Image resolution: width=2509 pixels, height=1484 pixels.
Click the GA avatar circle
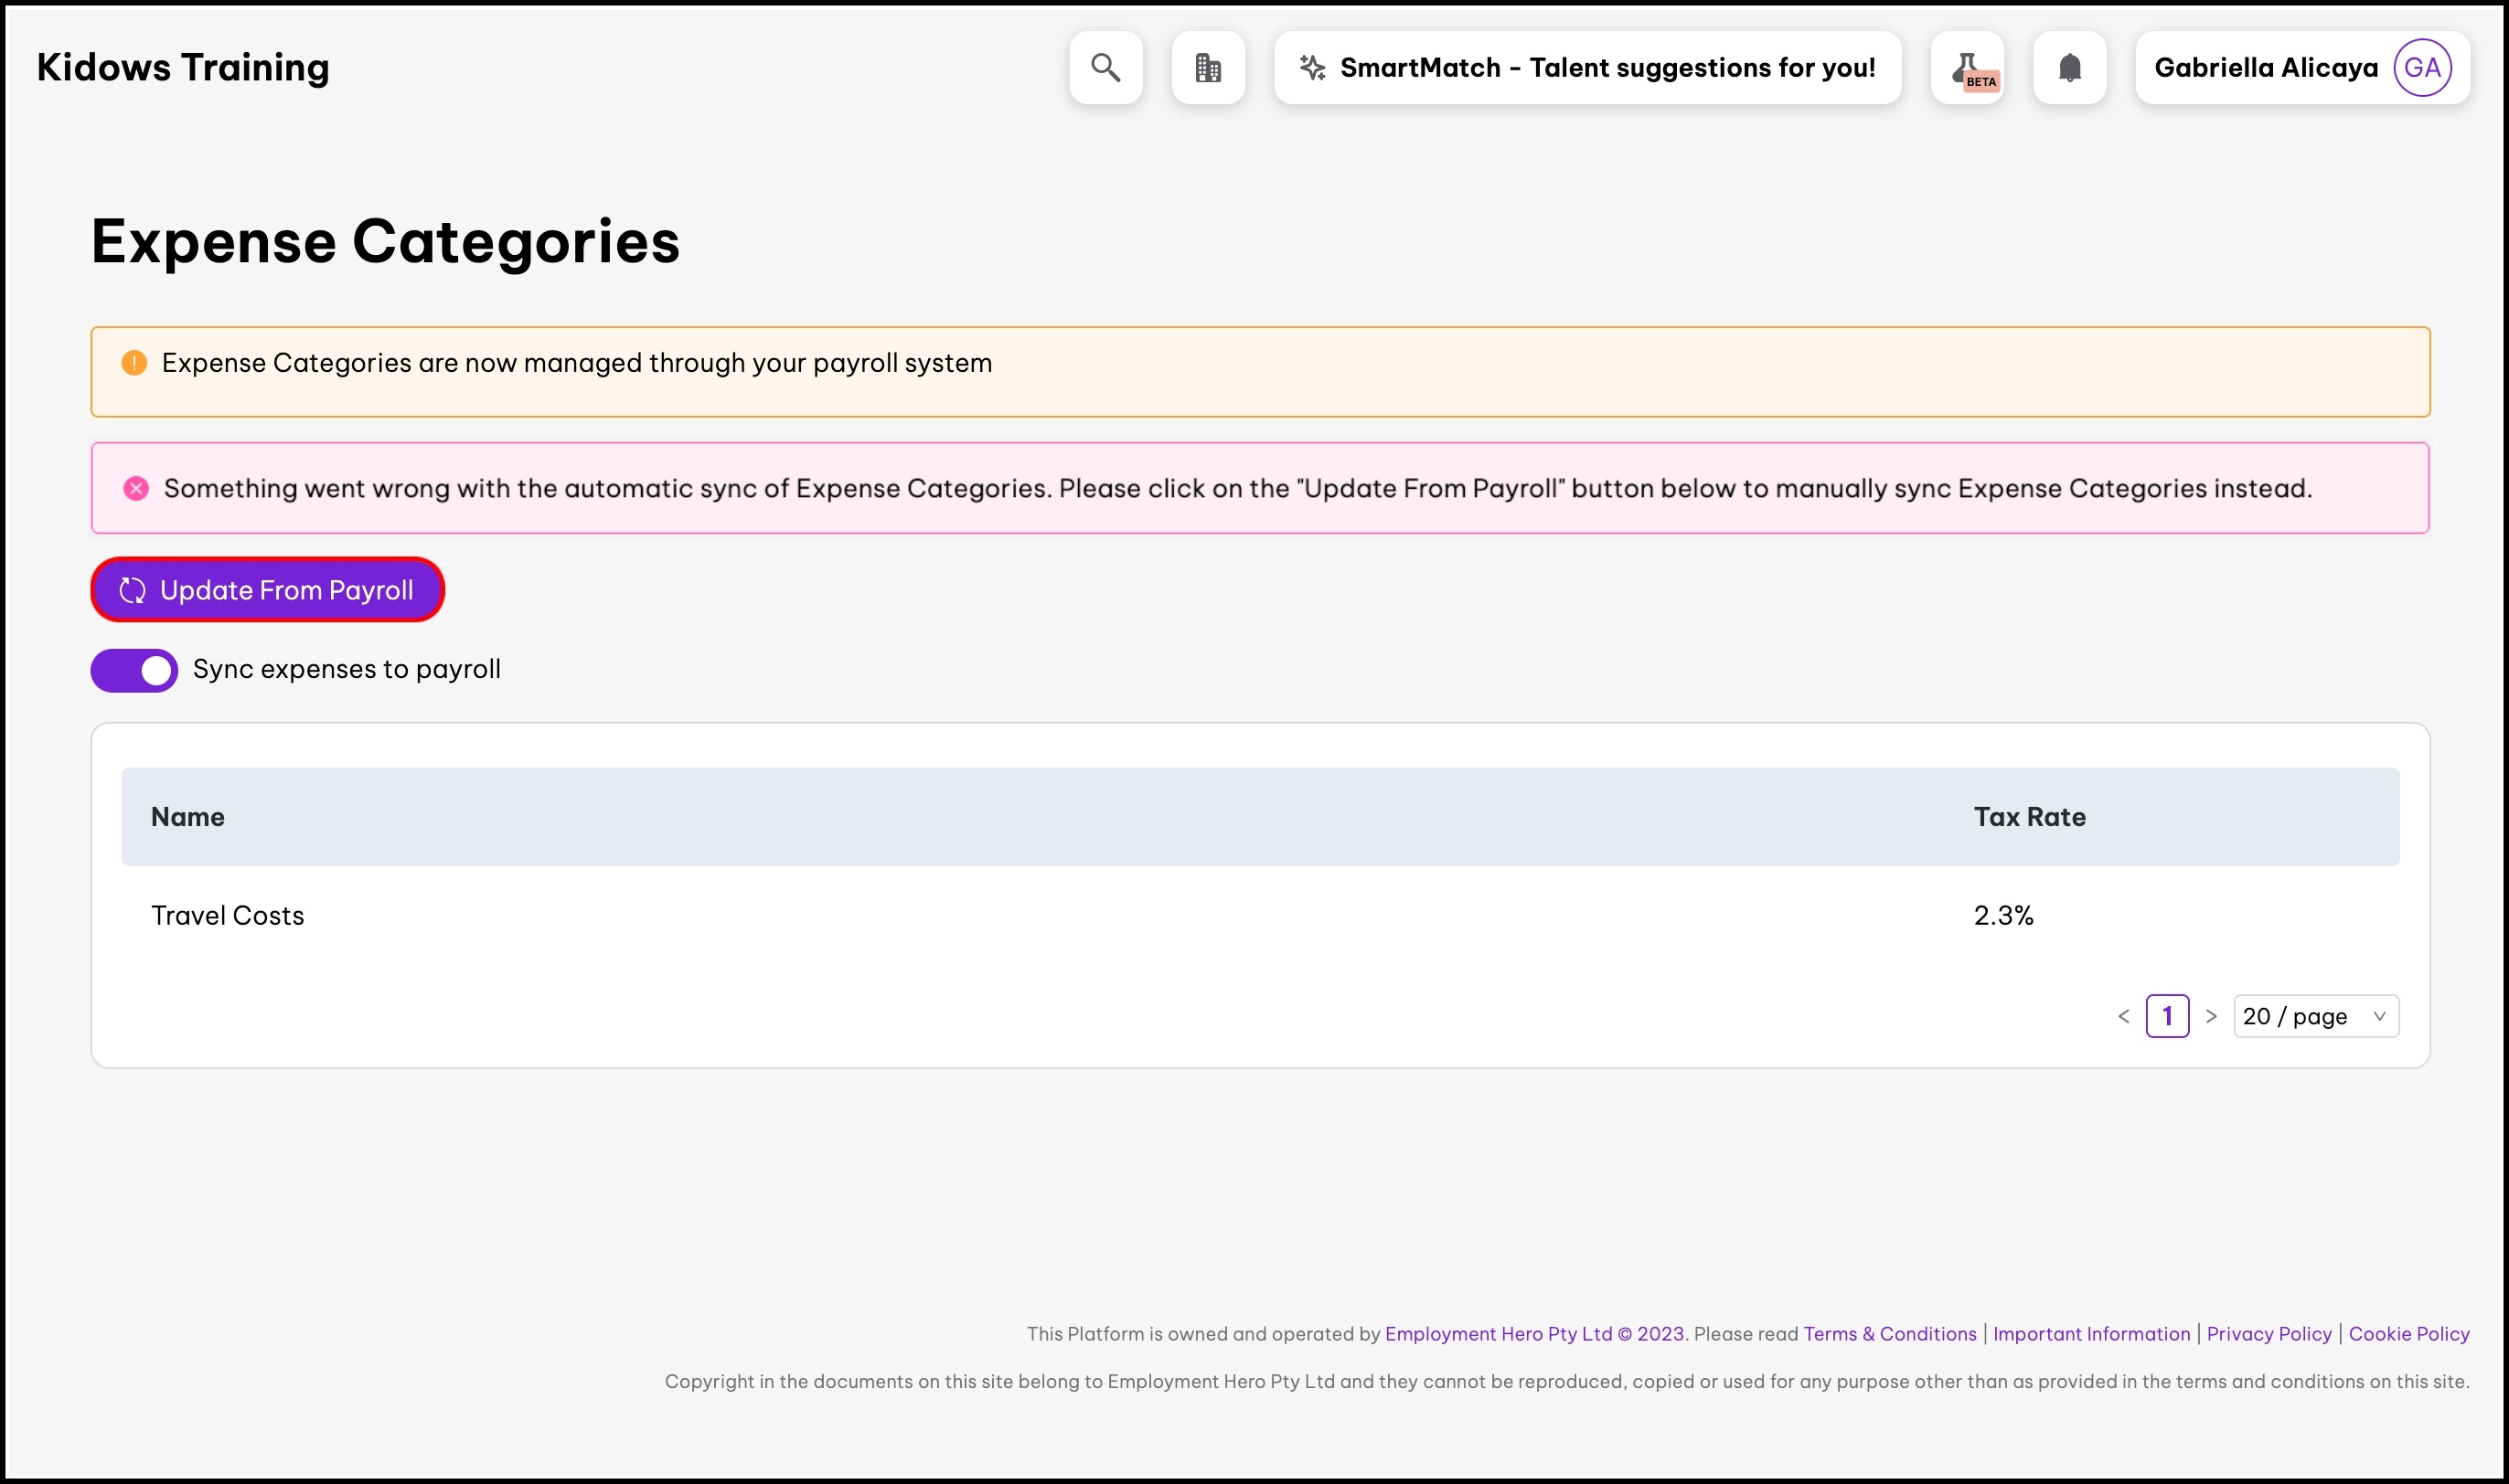[x=2421, y=67]
